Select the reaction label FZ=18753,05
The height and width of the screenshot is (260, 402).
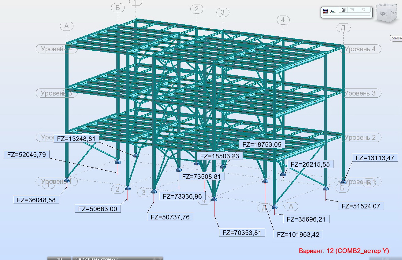point(262,144)
